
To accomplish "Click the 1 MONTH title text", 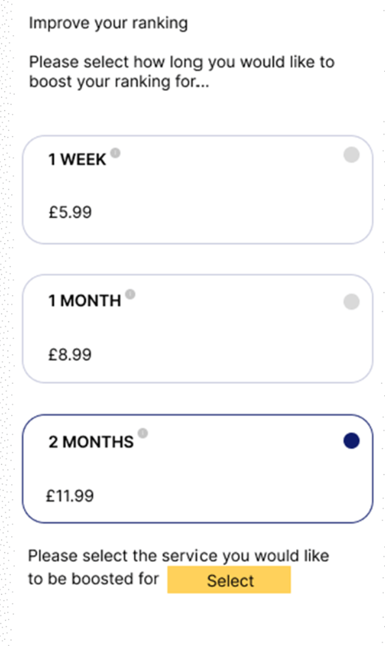I will tap(85, 301).
